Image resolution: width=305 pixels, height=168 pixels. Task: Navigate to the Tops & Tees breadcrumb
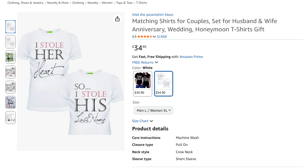[124, 3]
